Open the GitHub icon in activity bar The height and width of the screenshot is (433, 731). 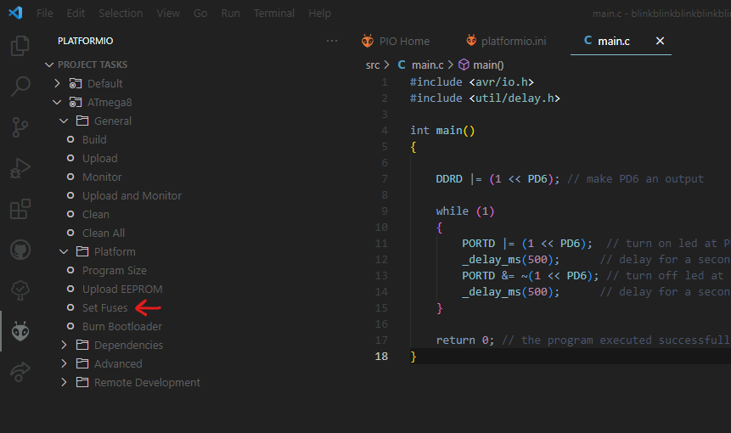20,250
